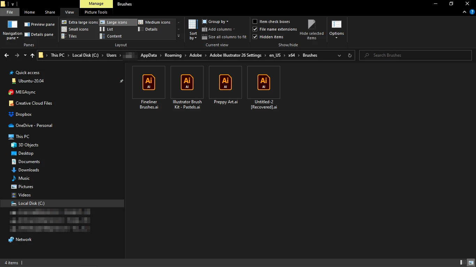Choose the Large icons layout
476x267 pixels.
click(x=118, y=22)
